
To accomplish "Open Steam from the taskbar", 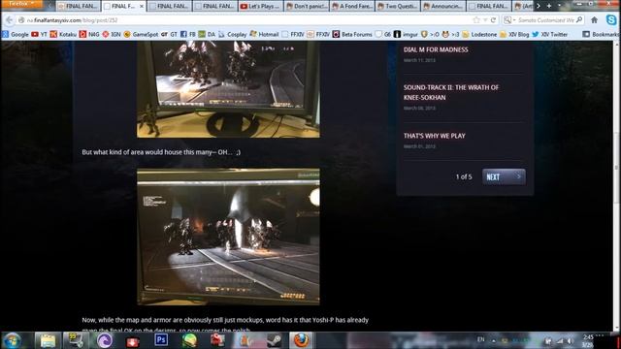I will pyautogui.click(x=274, y=340).
